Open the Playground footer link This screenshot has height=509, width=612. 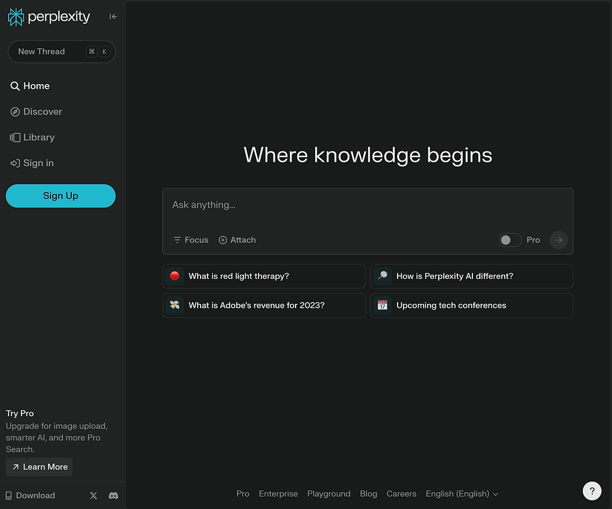(x=329, y=494)
